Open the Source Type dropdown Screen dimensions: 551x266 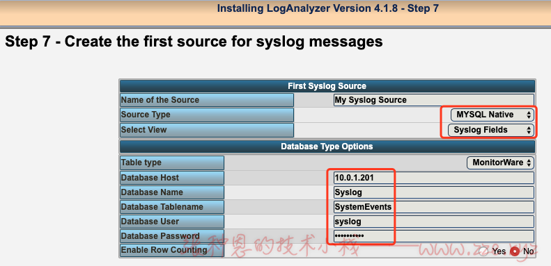pos(492,115)
